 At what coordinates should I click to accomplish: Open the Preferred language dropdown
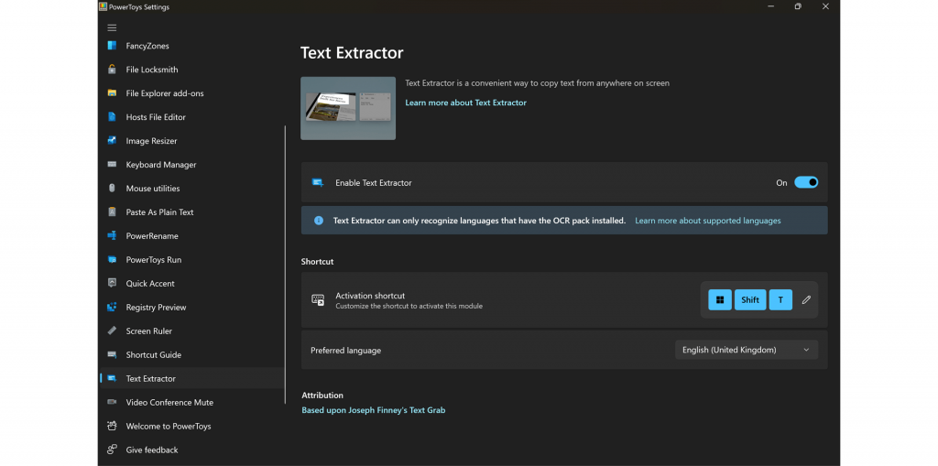[746, 350]
